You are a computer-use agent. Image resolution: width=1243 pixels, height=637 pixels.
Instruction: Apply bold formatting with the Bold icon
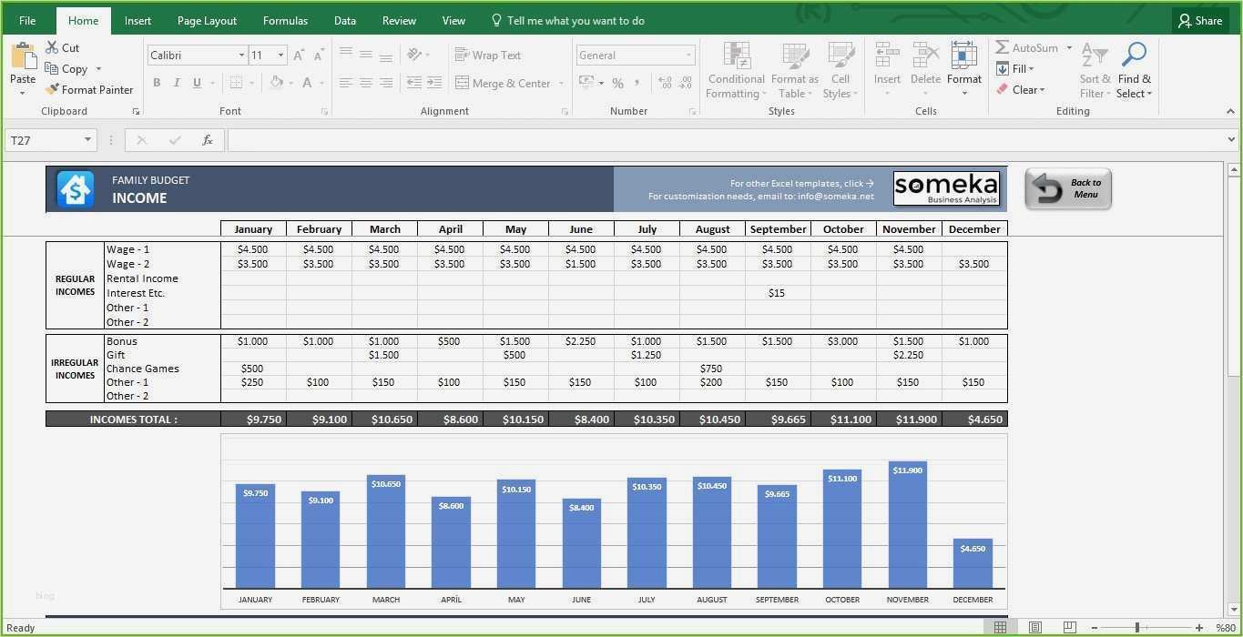pos(156,82)
